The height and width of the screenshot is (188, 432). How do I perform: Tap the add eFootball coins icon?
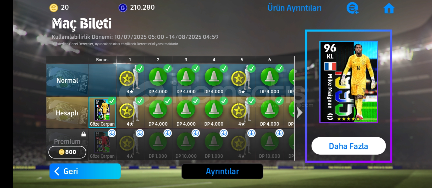coord(352,8)
